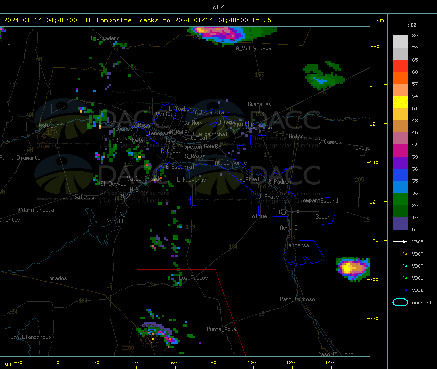Image resolution: width=437 pixels, height=369 pixels.
Task: Click the 'Nihuil' map label
Action: point(115,221)
